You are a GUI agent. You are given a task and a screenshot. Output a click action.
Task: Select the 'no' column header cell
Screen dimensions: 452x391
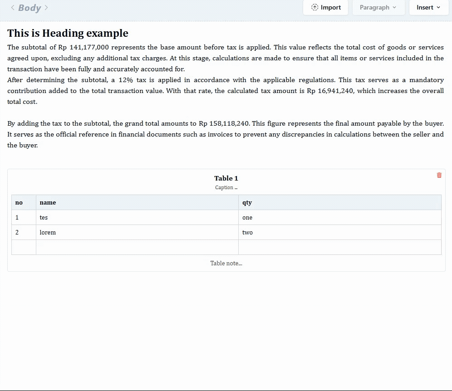tap(24, 202)
